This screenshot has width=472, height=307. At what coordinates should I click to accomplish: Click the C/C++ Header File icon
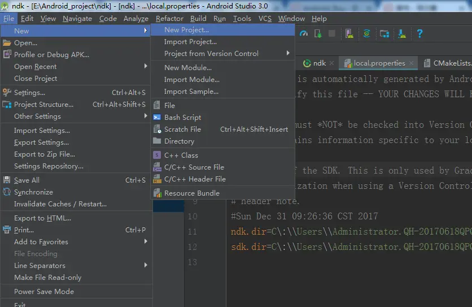pos(157,179)
